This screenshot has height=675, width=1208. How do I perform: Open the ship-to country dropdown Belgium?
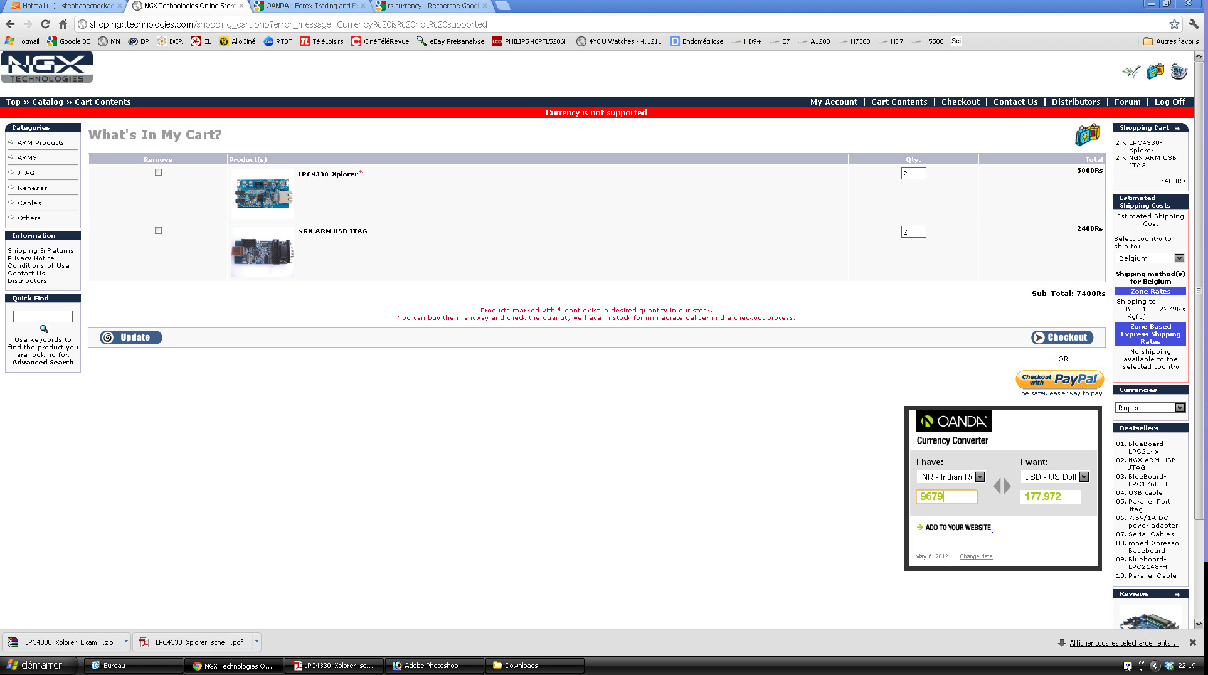(1150, 258)
